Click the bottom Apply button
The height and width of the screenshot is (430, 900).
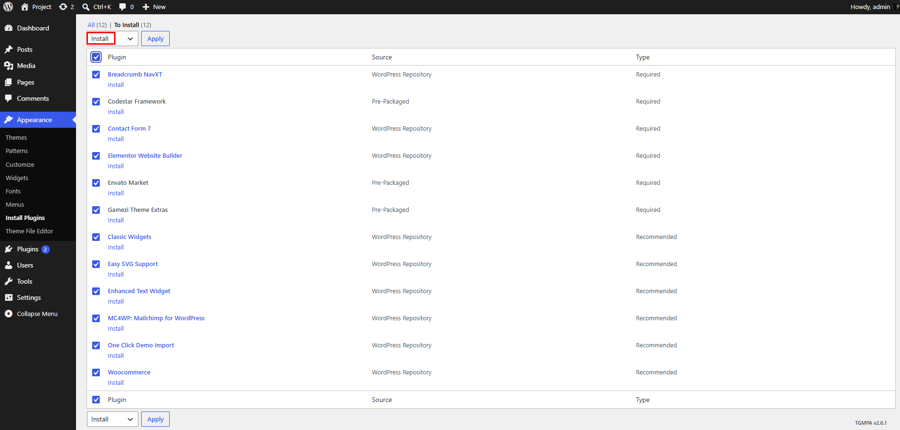(x=155, y=419)
